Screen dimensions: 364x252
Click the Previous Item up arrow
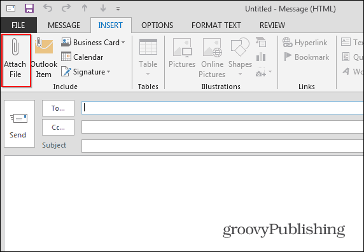click(85, 8)
